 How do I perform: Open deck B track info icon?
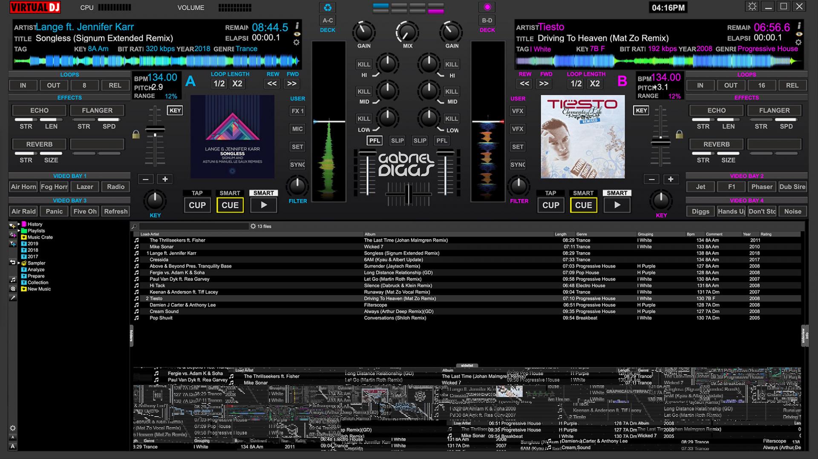799,26
